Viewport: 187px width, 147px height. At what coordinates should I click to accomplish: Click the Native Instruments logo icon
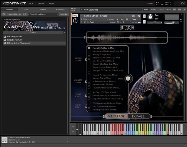click(183, 4)
